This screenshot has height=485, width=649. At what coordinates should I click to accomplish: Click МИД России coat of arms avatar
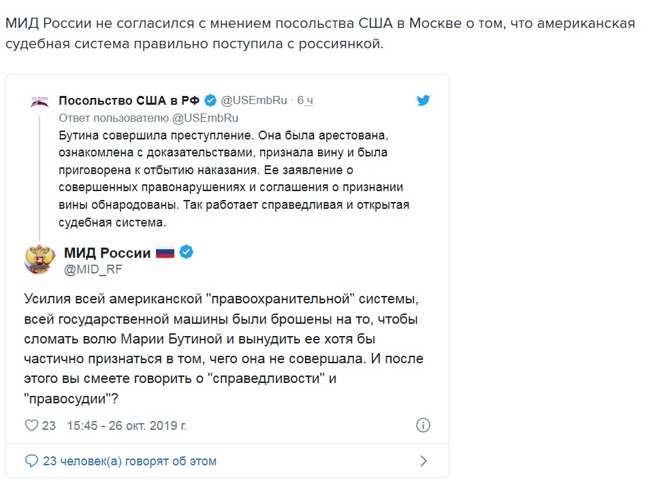point(39,259)
